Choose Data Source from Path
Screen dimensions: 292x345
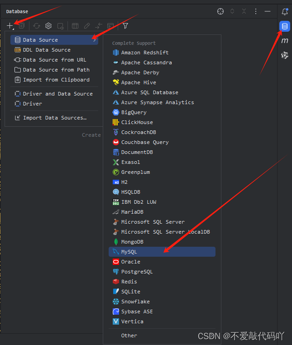(54, 70)
